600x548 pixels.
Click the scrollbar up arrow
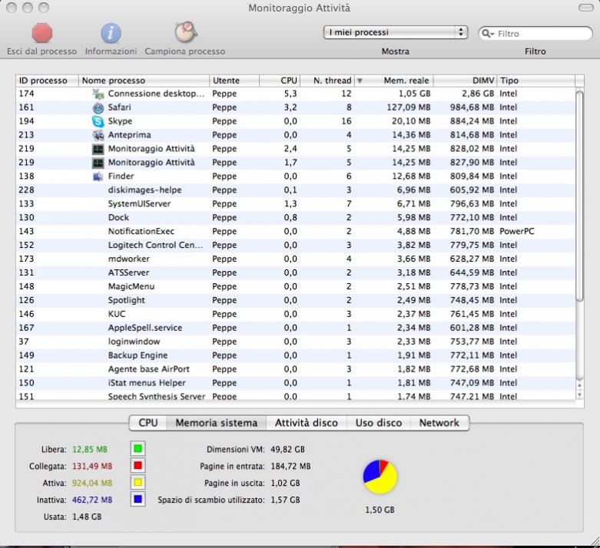tap(579, 385)
